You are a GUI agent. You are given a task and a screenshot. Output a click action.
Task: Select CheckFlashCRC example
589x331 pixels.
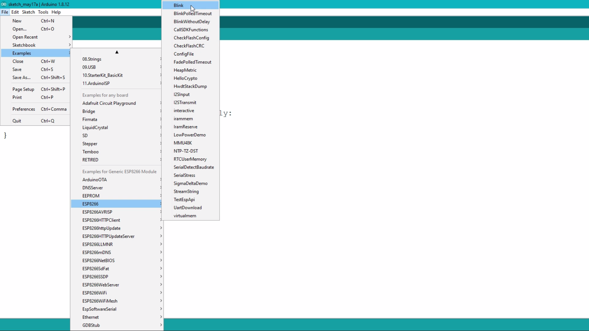pos(191,46)
